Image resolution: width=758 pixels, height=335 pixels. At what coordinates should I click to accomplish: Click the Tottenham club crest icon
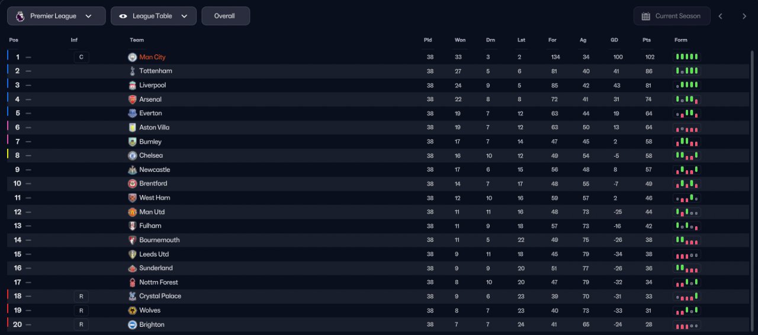tap(132, 71)
